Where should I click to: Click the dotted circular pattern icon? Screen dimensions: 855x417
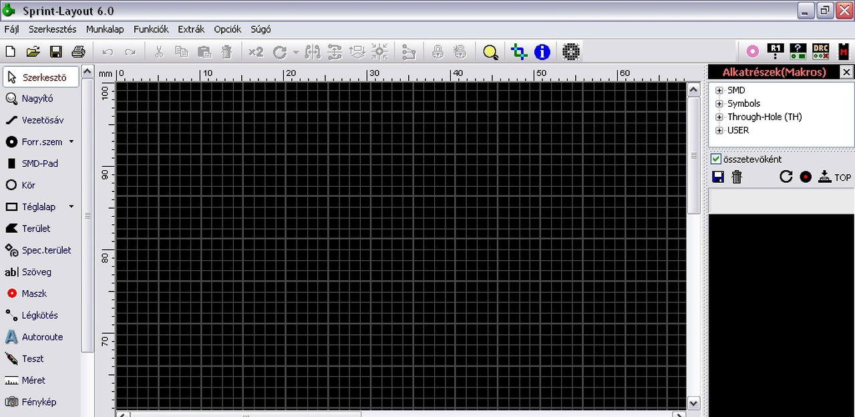pyautogui.click(x=570, y=51)
